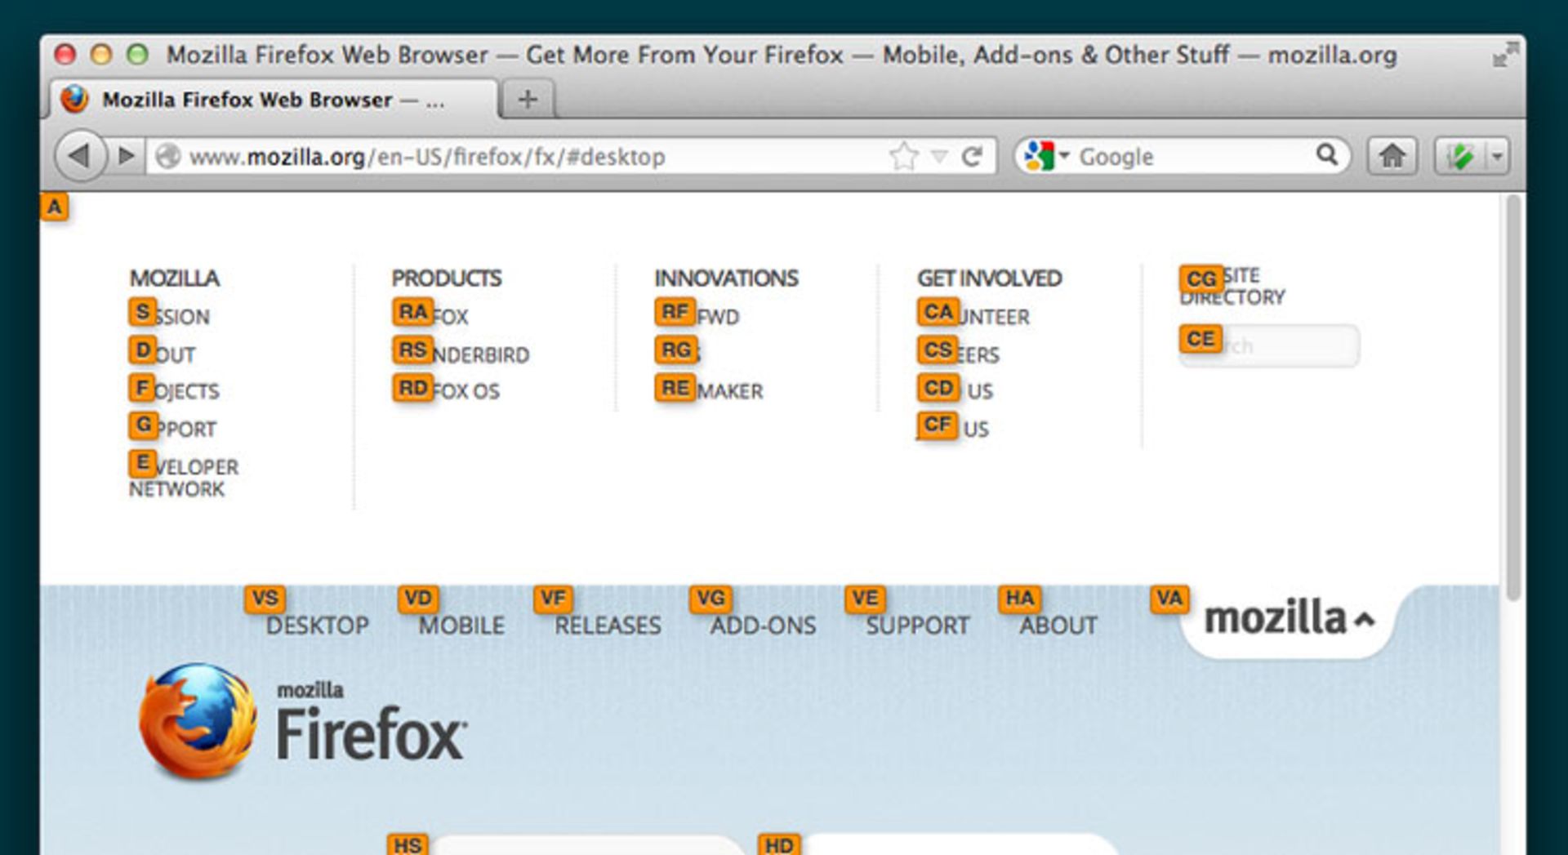Screen dimensions: 1568x855
Task: Open a new tab with the plus button
Action: tap(527, 98)
